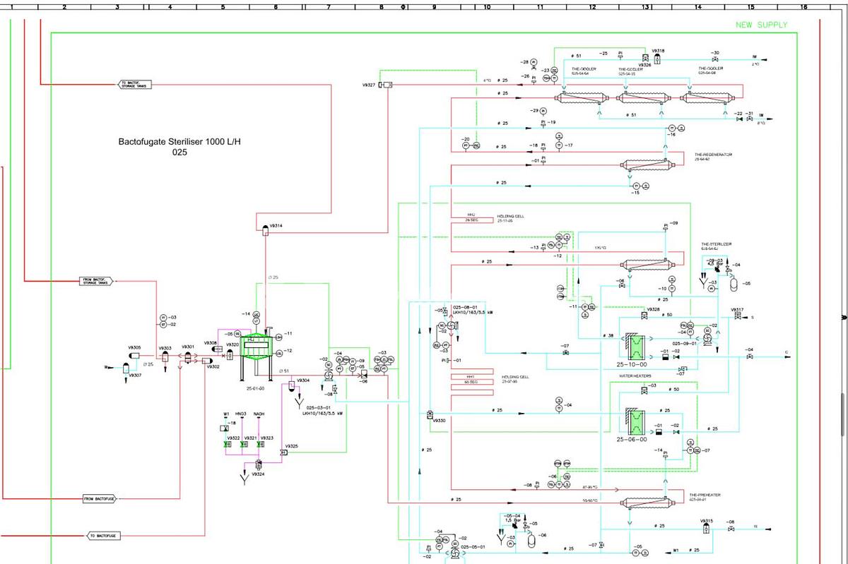
Task: Select the "TO BACTOFUGE" flow connector
Action: pyautogui.click(x=102, y=536)
